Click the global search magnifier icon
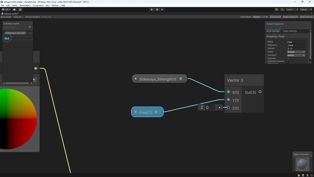Screen dimensions: 314x177 282,9
